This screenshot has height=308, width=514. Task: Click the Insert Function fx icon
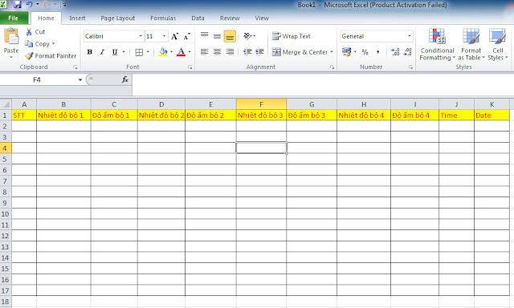click(x=125, y=79)
